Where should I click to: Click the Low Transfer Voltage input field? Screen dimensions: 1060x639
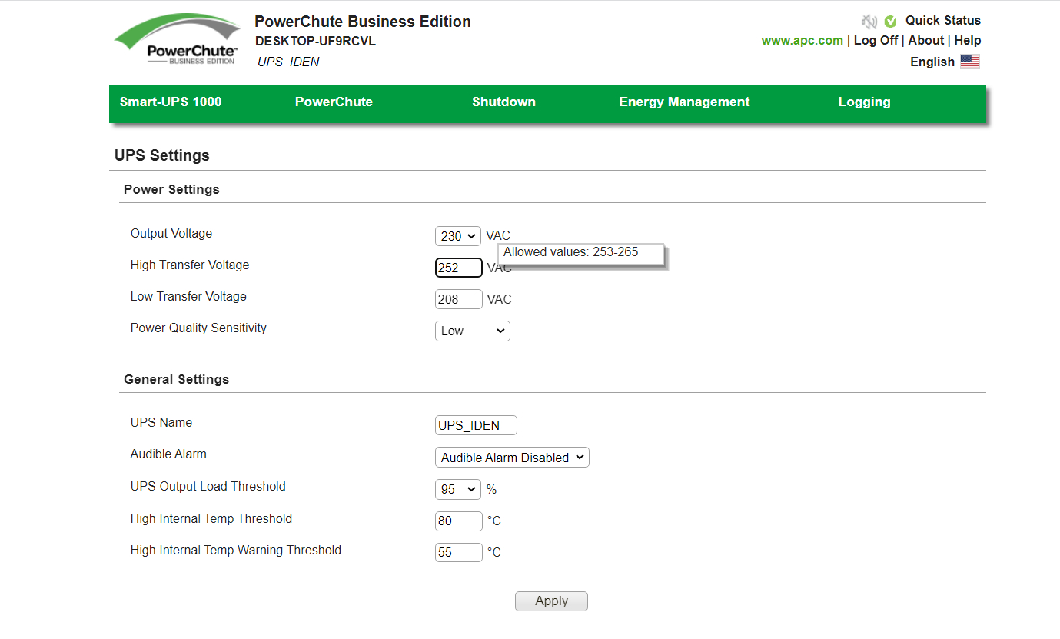pos(459,299)
